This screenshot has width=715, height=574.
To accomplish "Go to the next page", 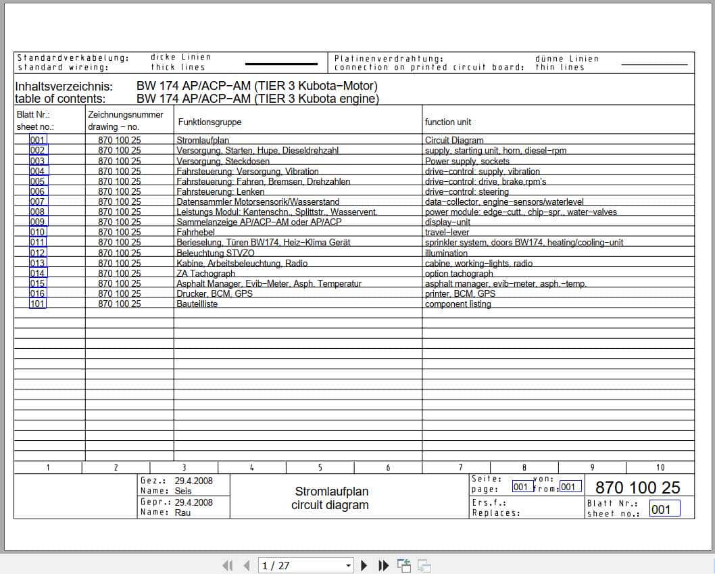I will [x=364, y=565].
